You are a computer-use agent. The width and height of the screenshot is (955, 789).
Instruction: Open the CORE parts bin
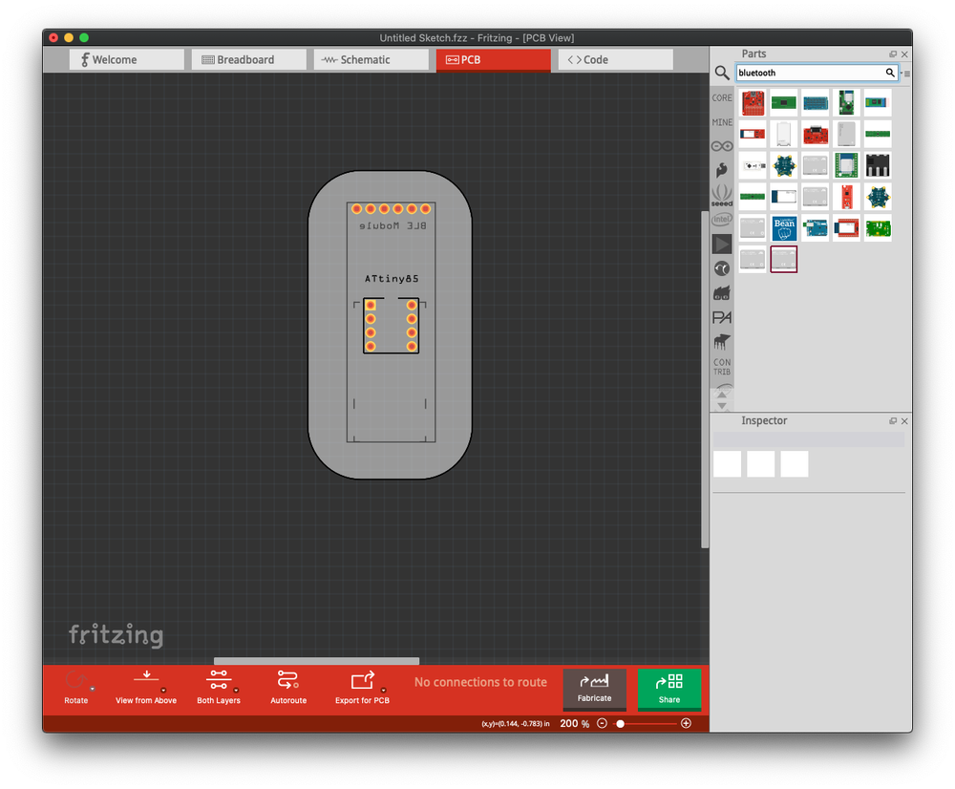tap(722, 98)
